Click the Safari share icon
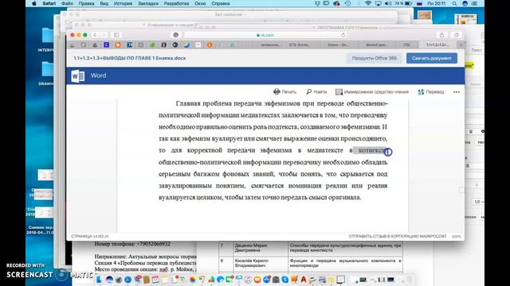 coord(441,35)
